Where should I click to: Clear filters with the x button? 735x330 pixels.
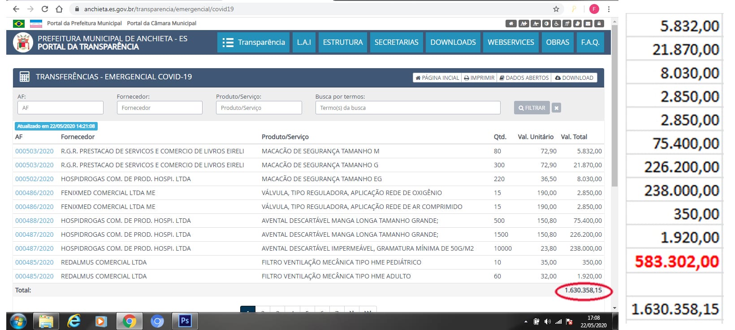[556, 108]
